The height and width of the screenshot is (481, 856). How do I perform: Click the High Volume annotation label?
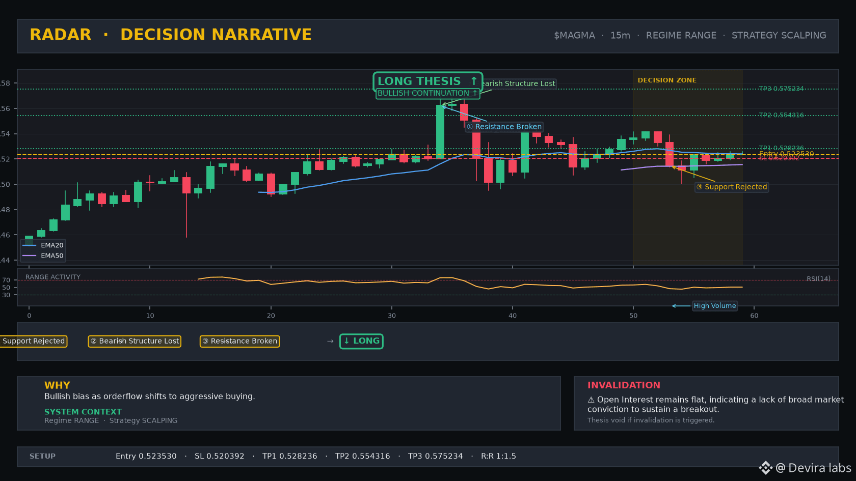(x=715, y=306)
